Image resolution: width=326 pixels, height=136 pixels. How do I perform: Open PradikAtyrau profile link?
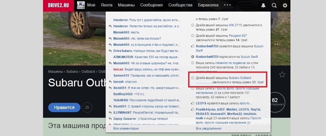pos(205,109)
